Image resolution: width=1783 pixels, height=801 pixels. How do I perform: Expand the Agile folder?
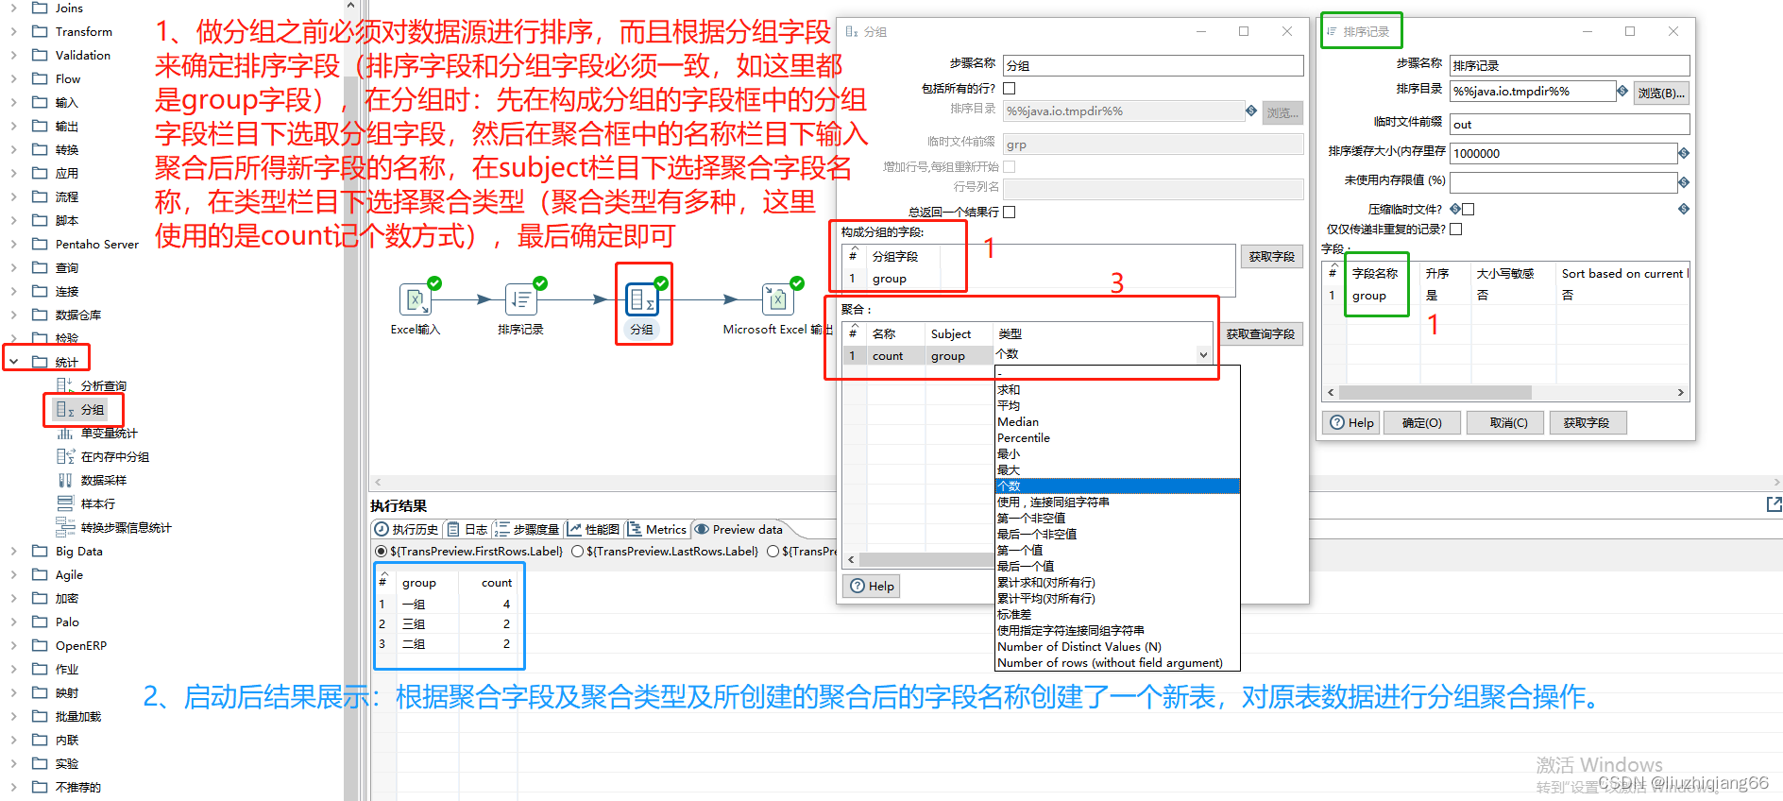(x=13, y=574)
